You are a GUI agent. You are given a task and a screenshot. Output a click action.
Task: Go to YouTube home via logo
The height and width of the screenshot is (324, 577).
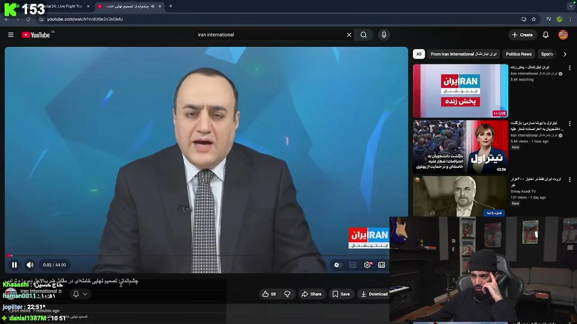pos(36,35)
